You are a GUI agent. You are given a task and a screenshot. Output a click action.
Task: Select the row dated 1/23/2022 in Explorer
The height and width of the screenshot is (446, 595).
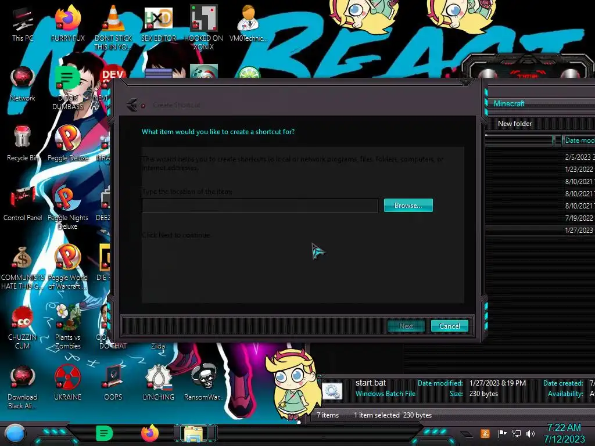click(540, 169)
